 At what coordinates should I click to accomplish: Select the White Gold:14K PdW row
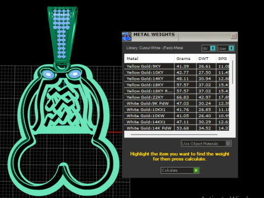point(177,128)
